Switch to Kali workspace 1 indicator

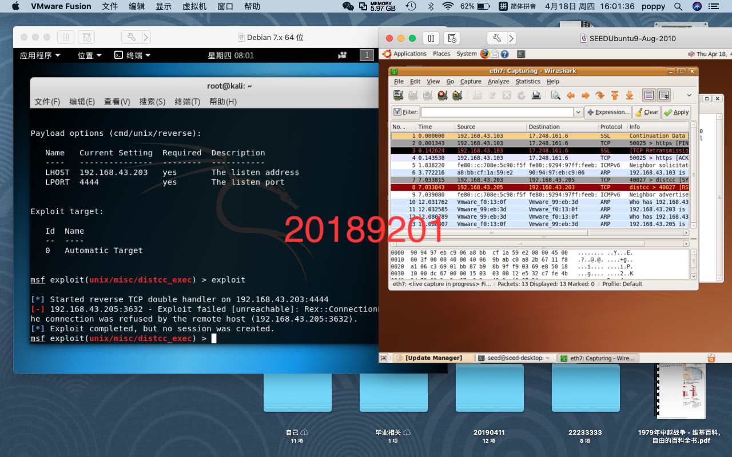(x=366, y=55)
